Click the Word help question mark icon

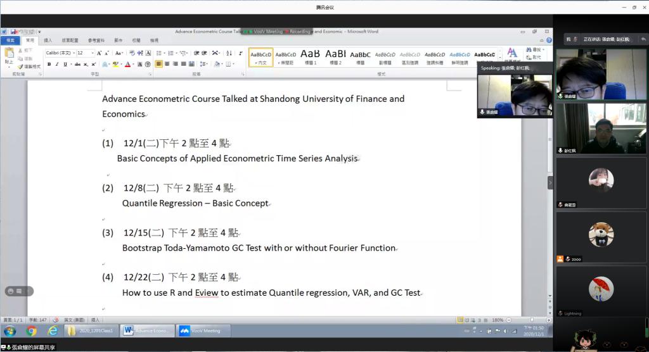pyautogui.click(x=549, y=40)
